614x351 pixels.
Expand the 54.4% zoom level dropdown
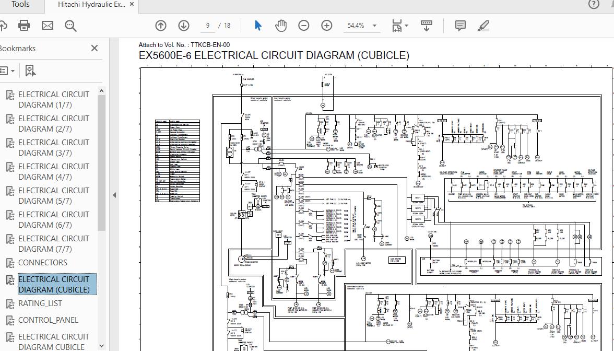374,25
